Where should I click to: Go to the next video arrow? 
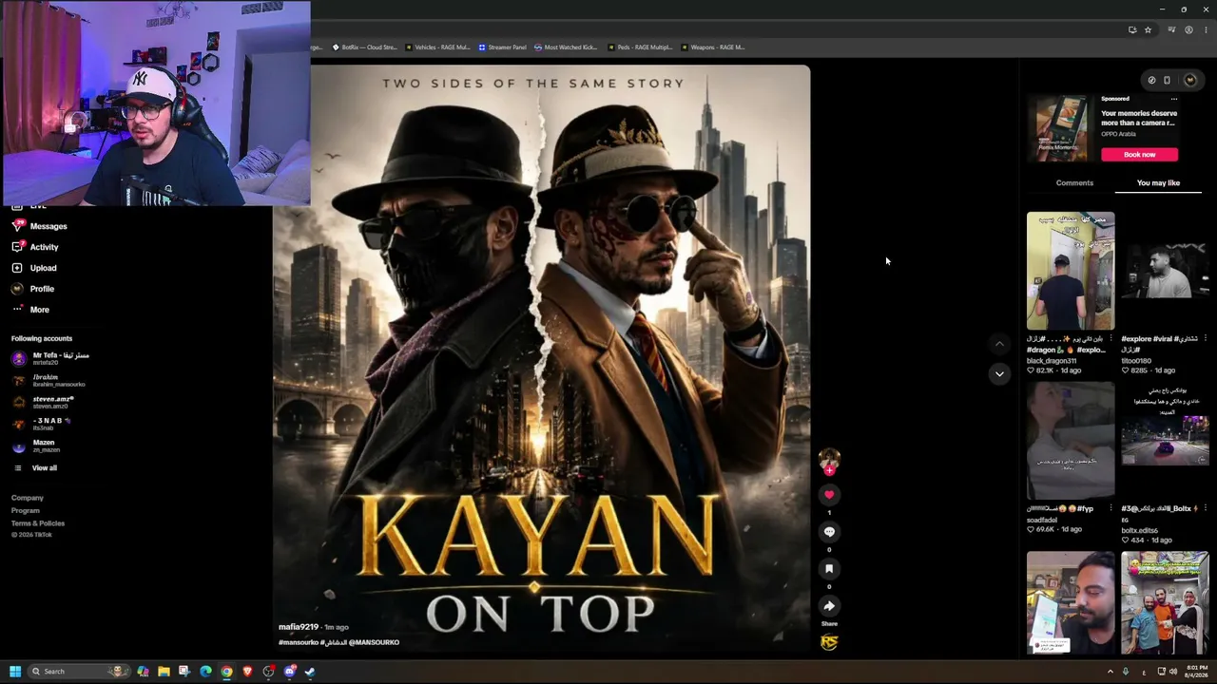999,373
